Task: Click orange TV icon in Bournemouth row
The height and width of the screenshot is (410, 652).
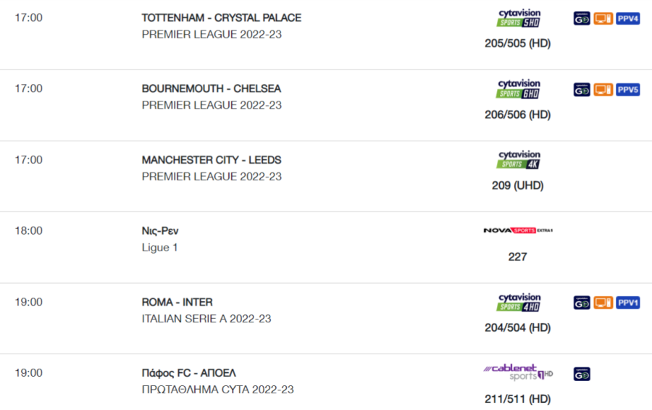Action: tap(603, 90)
